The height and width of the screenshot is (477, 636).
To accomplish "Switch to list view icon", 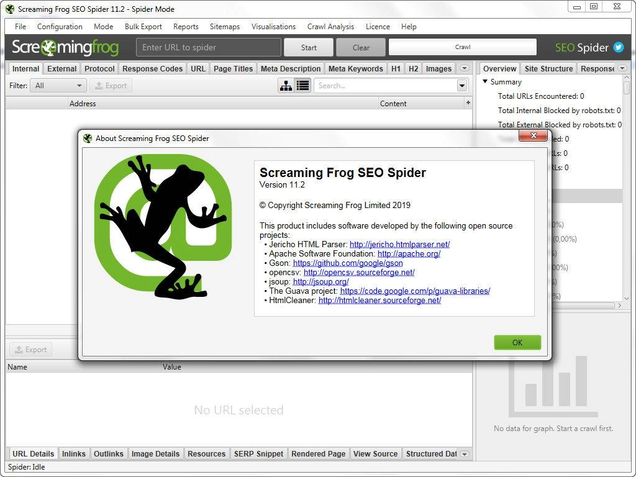I will pos(302,86).
